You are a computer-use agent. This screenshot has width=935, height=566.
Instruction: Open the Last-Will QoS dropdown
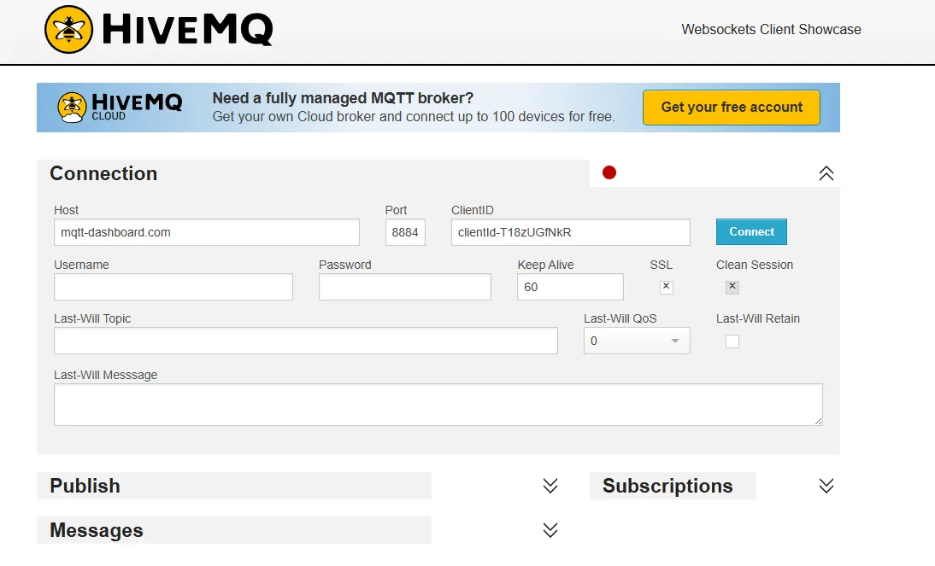[x=637, y=341]
